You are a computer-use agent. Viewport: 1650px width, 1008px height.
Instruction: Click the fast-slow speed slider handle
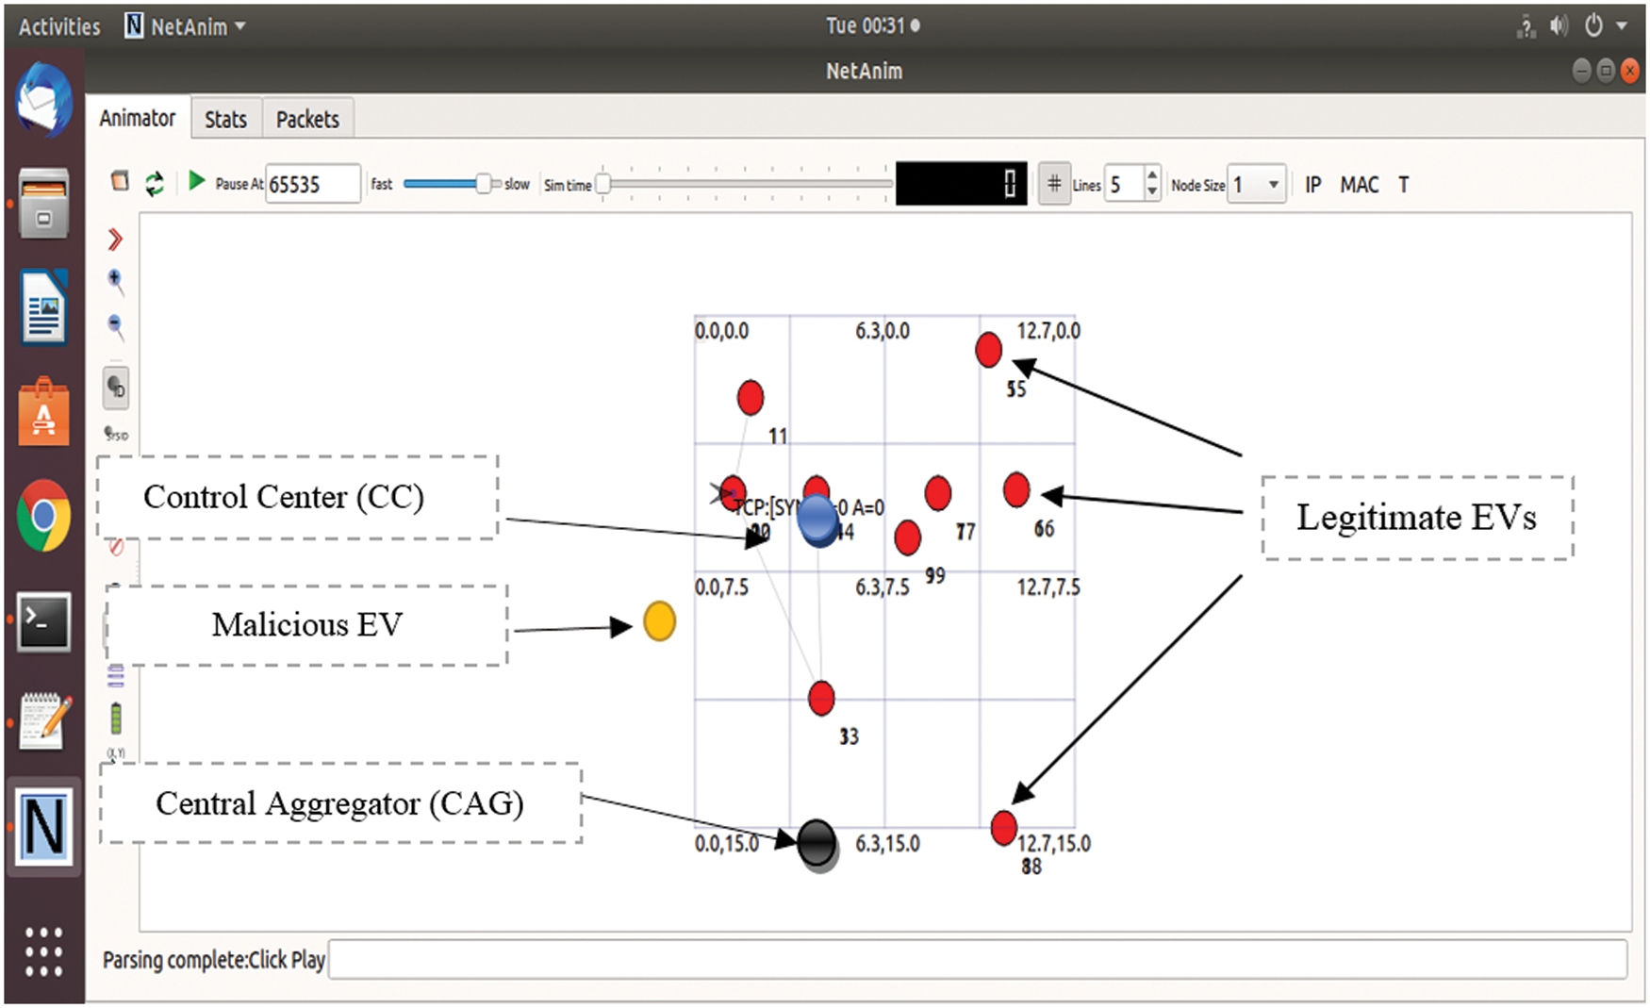483,184
